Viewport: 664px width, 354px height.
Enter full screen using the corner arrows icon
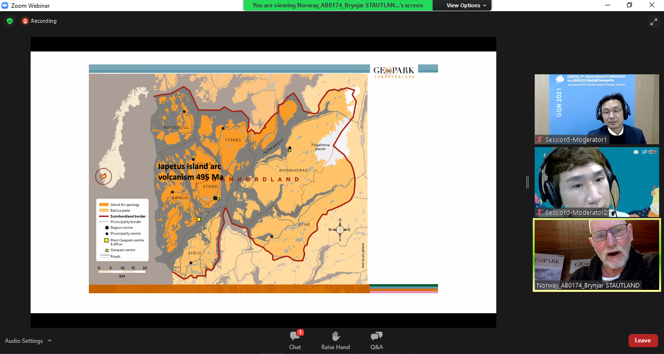coord(653,21)
